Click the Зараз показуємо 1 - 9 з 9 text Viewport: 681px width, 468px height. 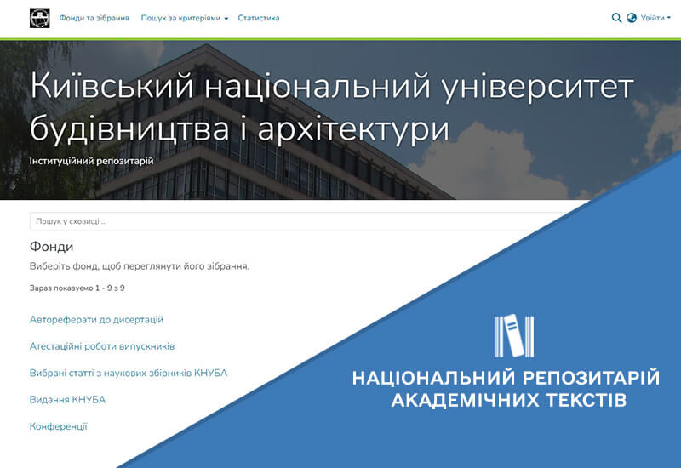click(x=77, y=288)
